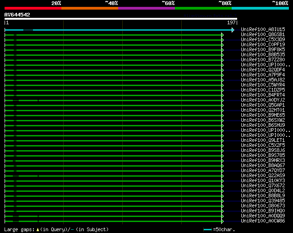Click the UniRef100_Q0D4L2 subject label
293x233 pixels.
(x=263, y=191)
